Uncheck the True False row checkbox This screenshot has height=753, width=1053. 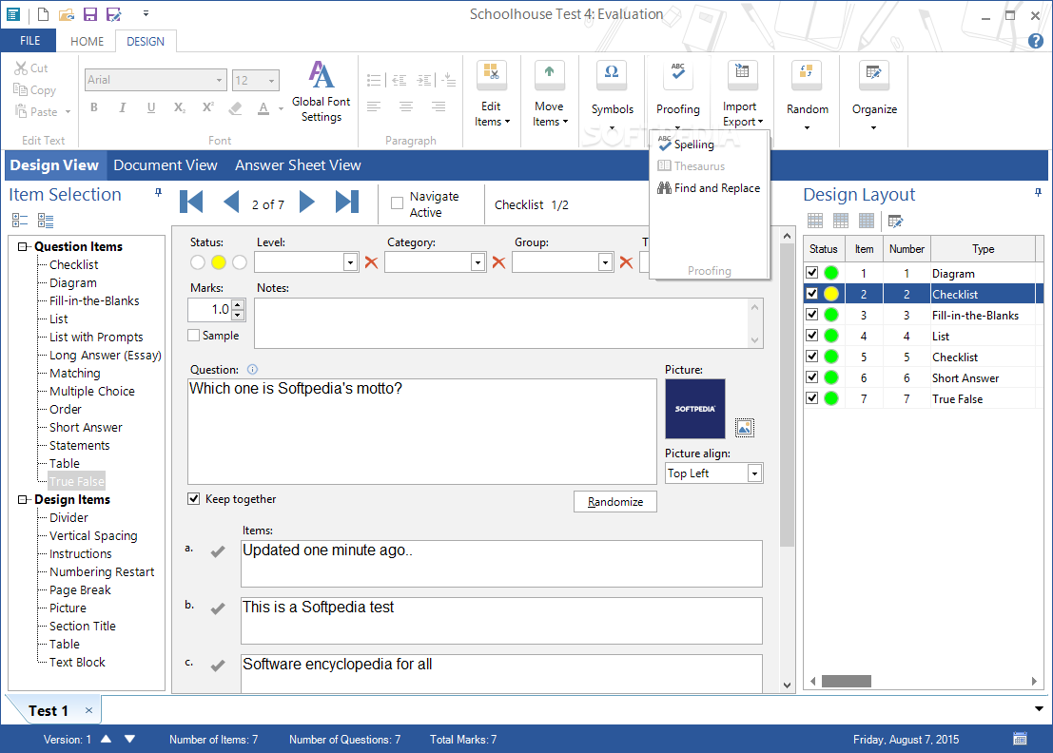point(812,398)
